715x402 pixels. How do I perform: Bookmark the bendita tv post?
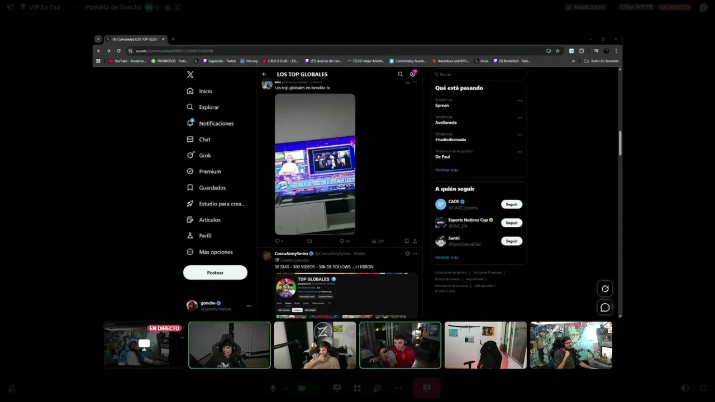coord(406,241)
